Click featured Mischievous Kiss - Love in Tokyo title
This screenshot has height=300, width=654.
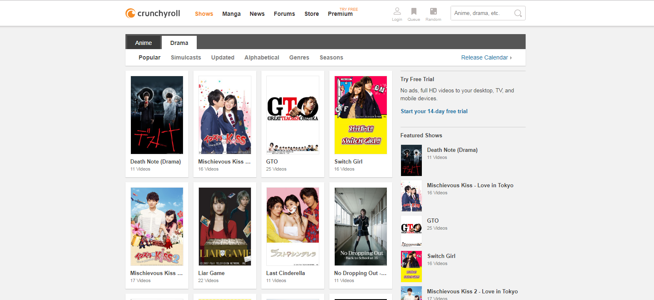[470, 185]
